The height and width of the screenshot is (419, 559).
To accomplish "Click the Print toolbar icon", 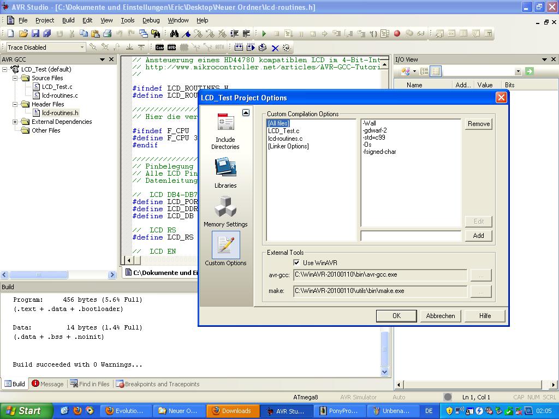I will tap(108, 33).
